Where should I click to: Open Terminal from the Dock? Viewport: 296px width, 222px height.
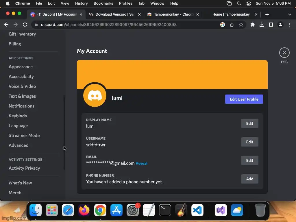(165, 210)
